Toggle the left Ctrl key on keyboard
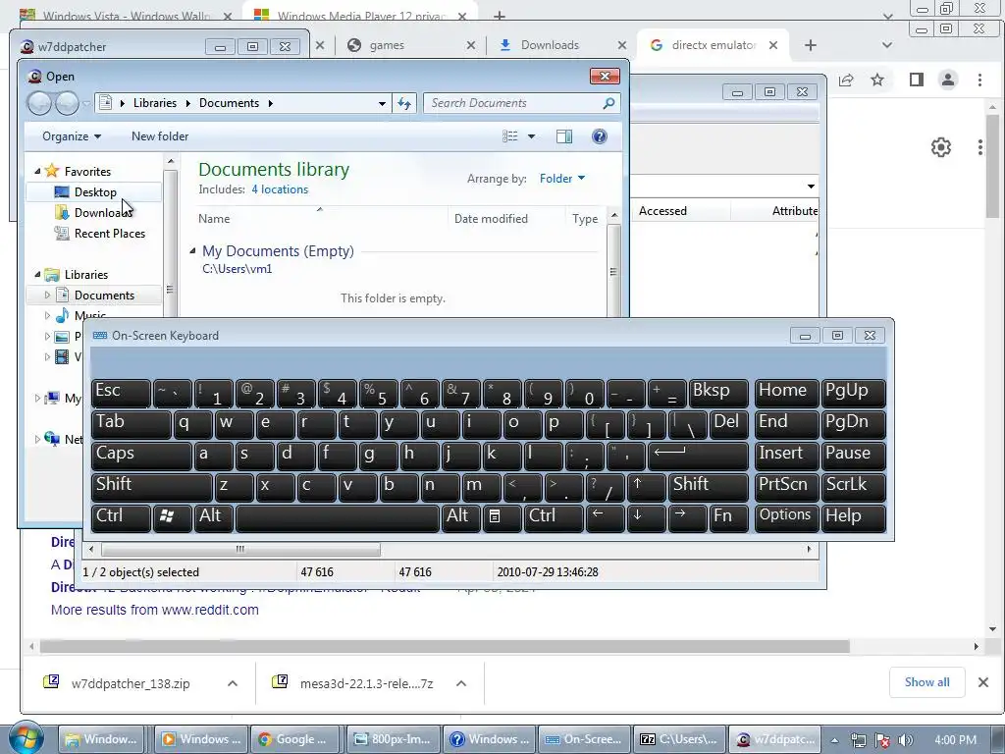 tap(121, 518)
